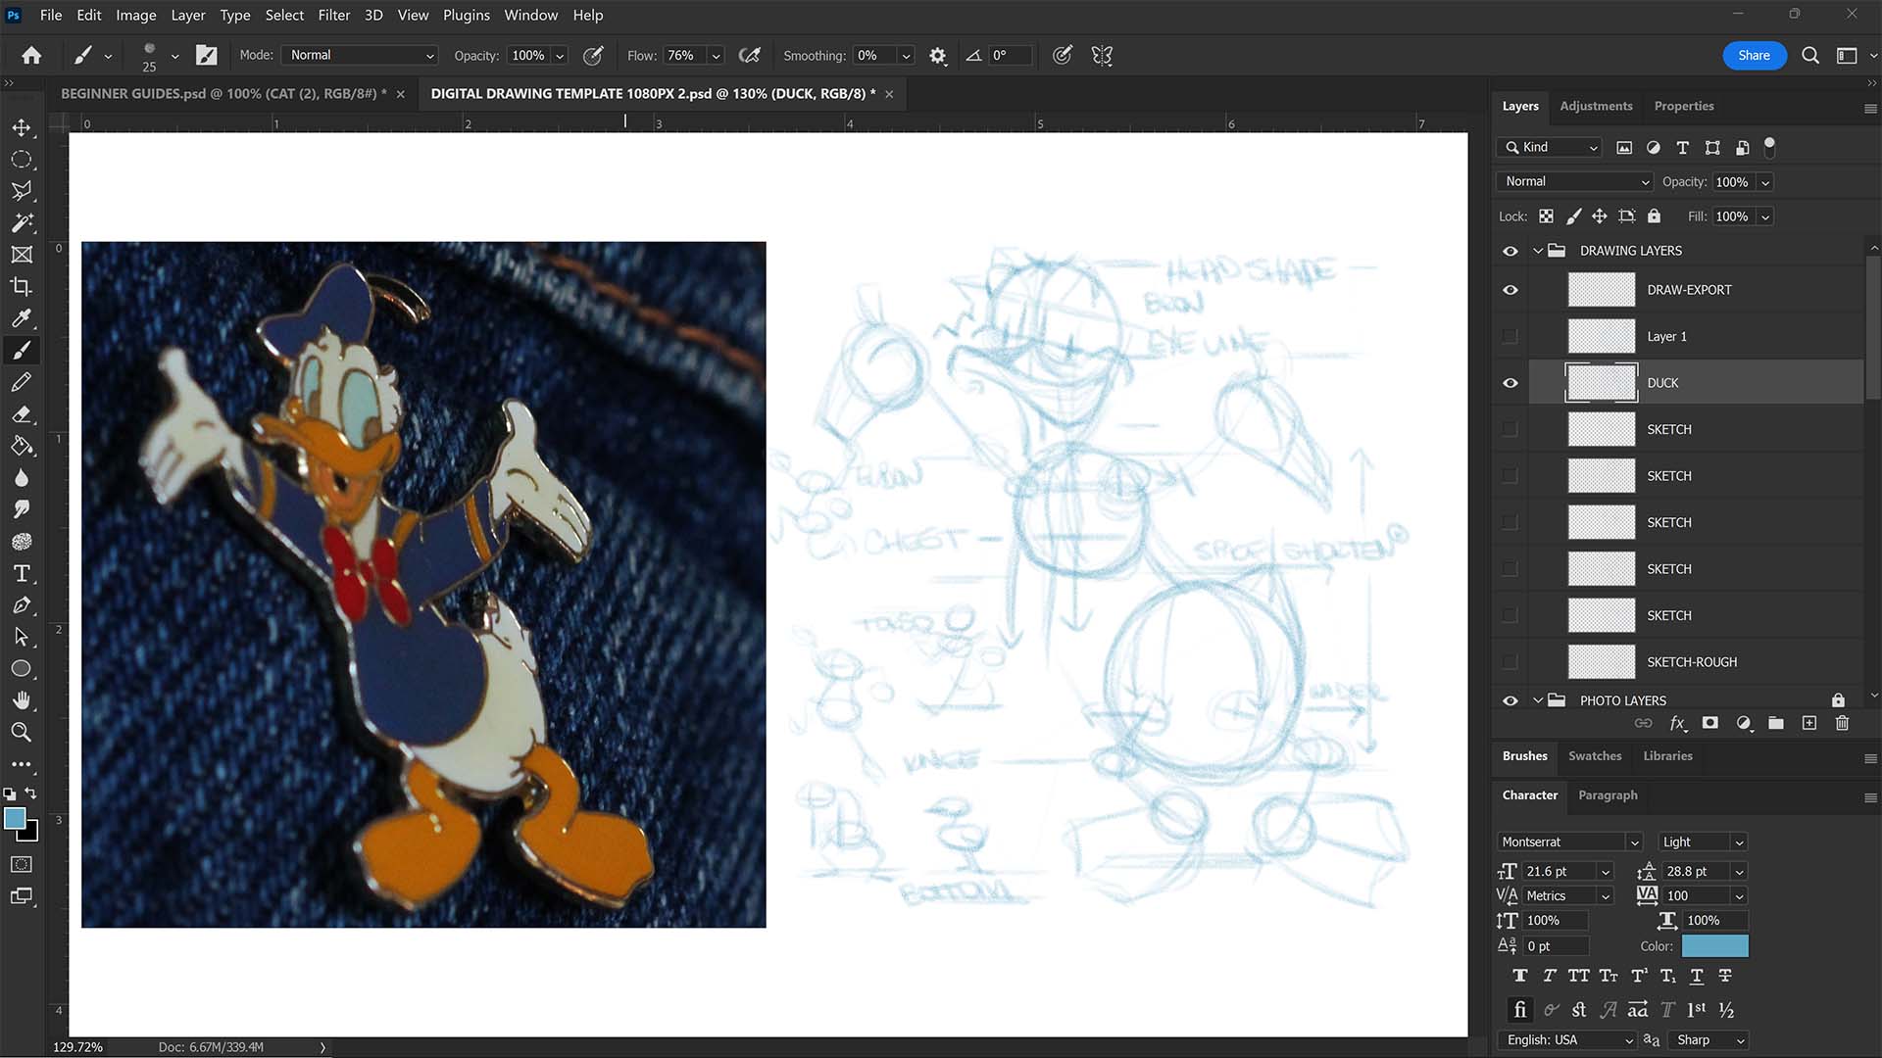Screen dimensions: 1882x1058
Task: Select the Blur tool
Action: click(22, 477)
